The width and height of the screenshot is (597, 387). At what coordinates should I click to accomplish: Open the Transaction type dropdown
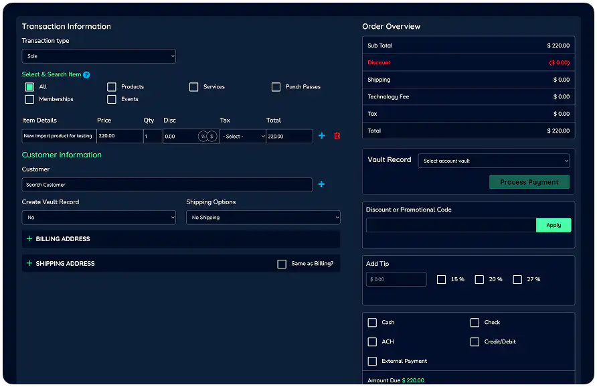(x=98, y=56)
